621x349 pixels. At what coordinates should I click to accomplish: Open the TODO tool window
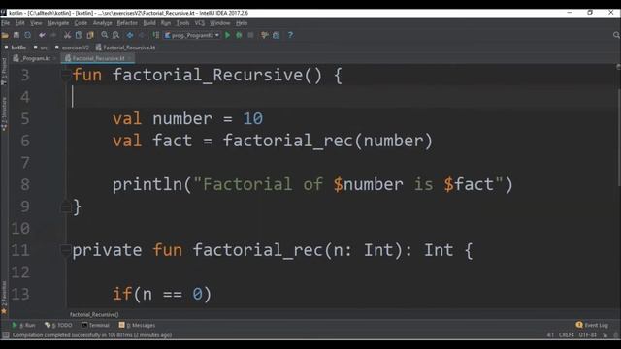coord(58,325)
